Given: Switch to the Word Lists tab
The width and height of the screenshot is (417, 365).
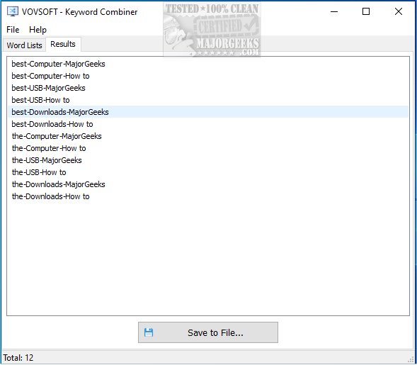Looking at the screenshot, I should coord(25,45).
